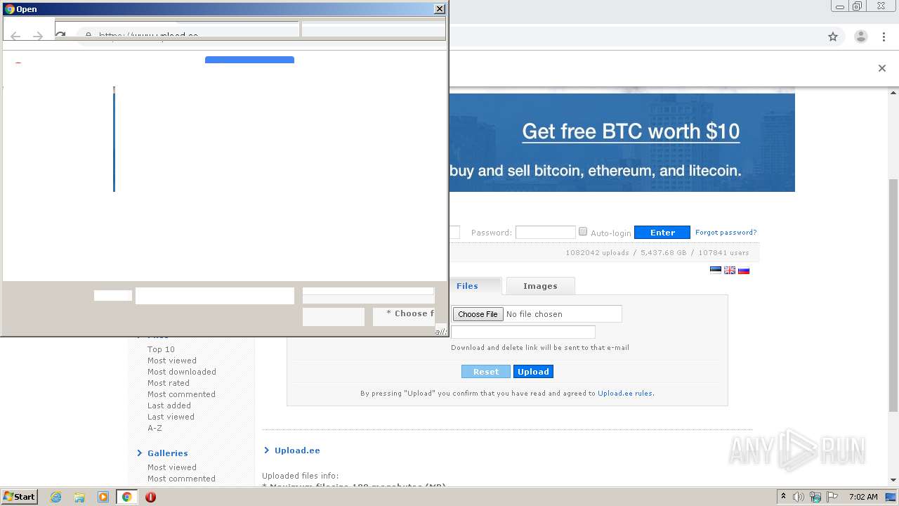Open the Most rated sidebar link
899x506 pixels.
(169, 383)
